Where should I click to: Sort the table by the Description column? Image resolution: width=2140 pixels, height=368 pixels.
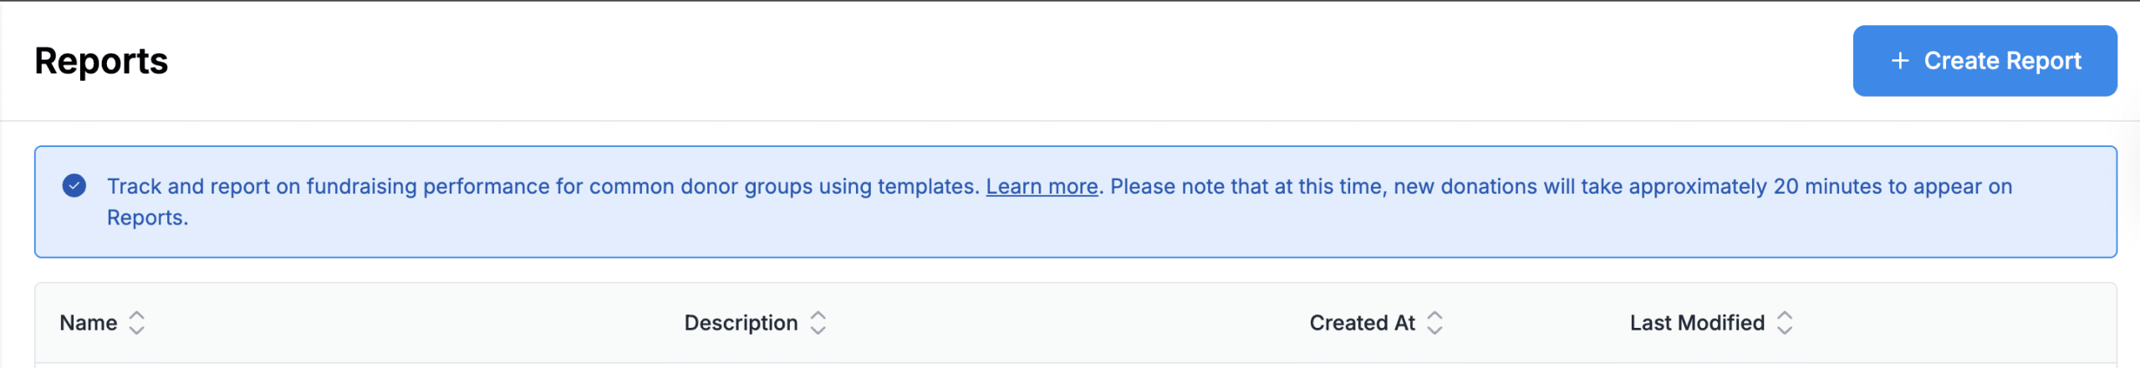pos(741,323)
